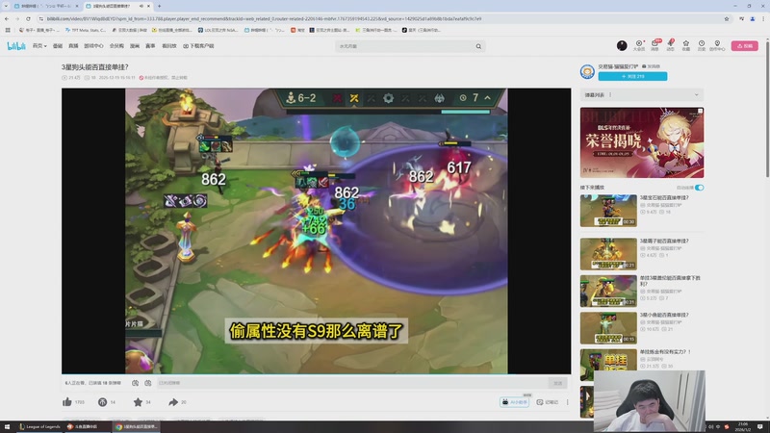Open the 直播 nav menu item
The width and height of the screenshot is (770, 433).
pos(73,46)
